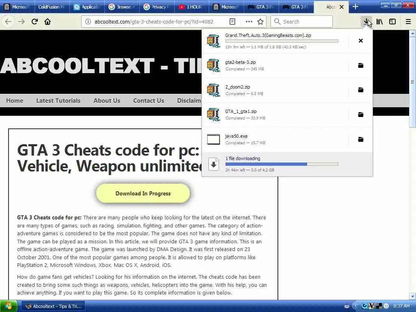Show site information icon in address bar
The image size is (416, 312).
[x=88, y=22]
